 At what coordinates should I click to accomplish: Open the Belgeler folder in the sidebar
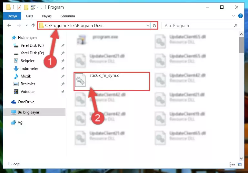pyautogui.click(x=27, y=61)
